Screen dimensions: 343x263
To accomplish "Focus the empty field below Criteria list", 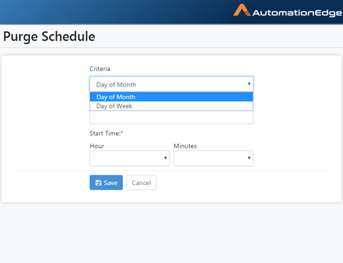I will click(171, 117).
